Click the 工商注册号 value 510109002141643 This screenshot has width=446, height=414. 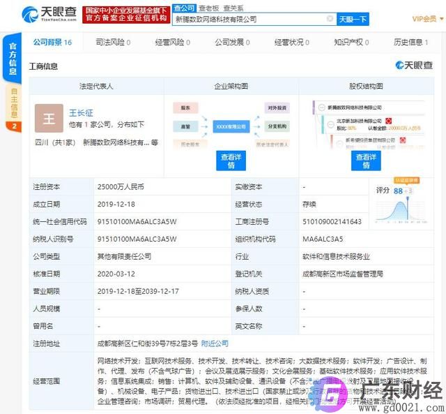(x=332, y=222)
